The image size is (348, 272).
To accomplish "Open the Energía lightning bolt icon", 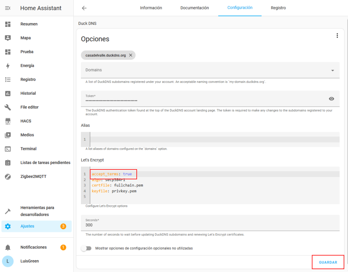I will (8, 66).
